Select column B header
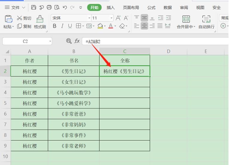229x165 pixels. tap(74, 51)
